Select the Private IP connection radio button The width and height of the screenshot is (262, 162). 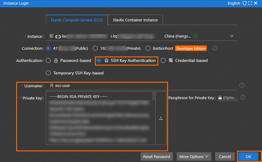coord(95,48)
